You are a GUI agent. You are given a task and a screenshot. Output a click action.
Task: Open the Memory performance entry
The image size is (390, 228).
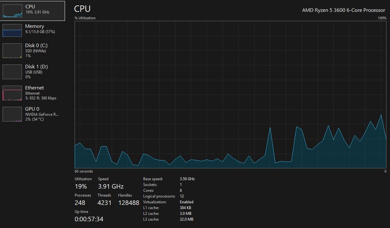click(x=32, y=30)
